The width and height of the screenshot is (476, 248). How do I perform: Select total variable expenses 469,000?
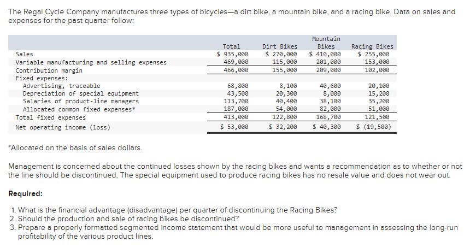click(x=236, y=62)
